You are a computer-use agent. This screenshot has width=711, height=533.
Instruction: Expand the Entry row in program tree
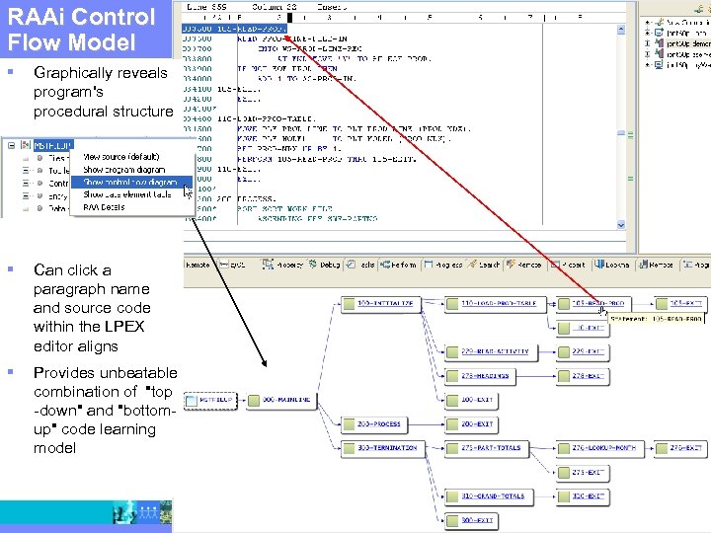(x=26, y=195)
